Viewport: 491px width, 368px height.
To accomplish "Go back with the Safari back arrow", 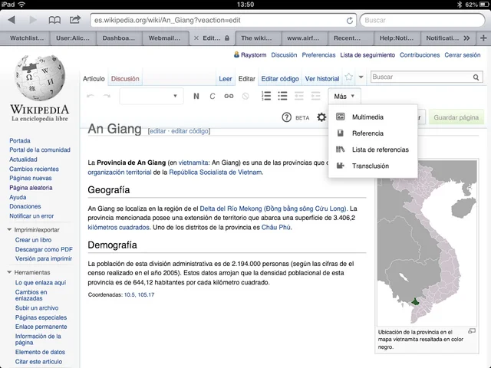I will 12,20.
